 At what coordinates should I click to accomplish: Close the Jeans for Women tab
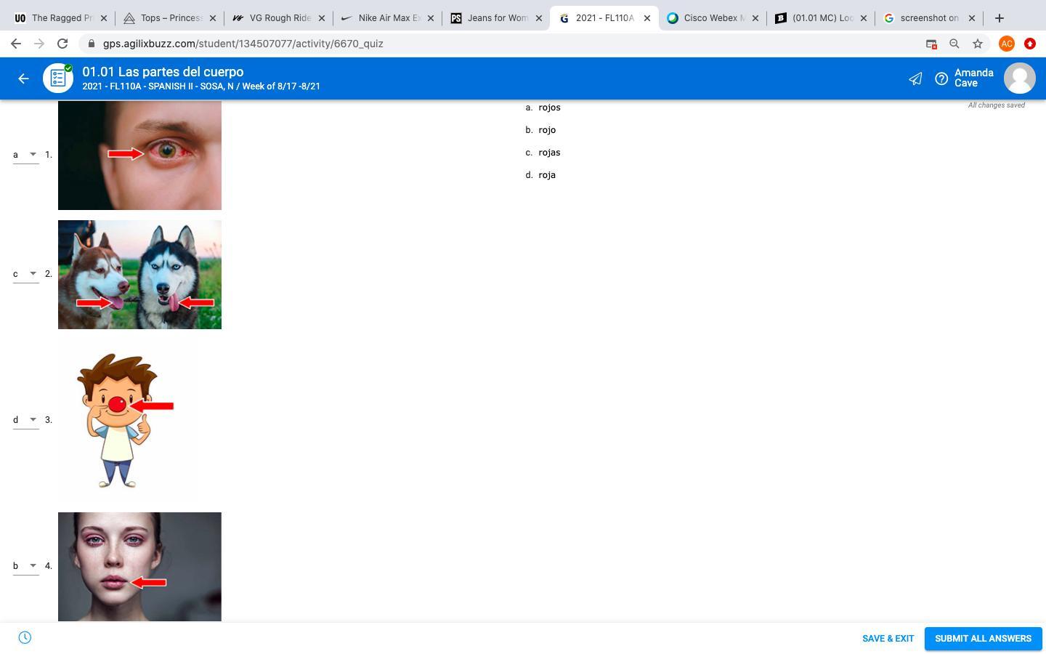539,18
